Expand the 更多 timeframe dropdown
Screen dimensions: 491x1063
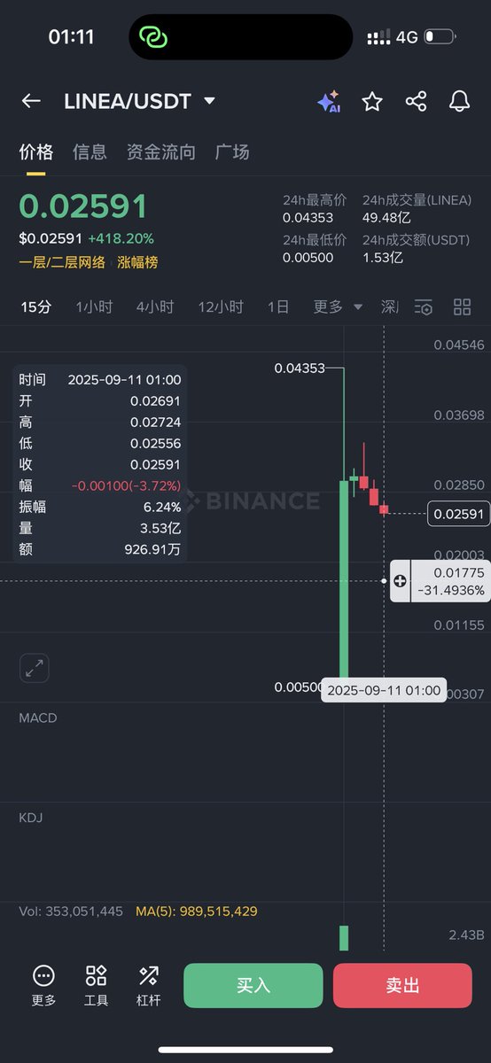click(x=338, y=306)
